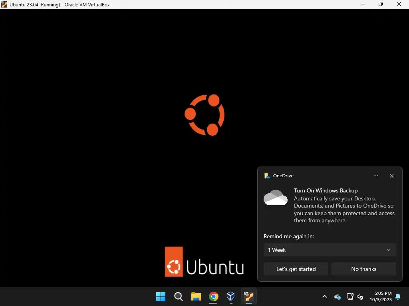Click the OneDrive cloud image in notification
409x306 pixels.
click(276, 198)
